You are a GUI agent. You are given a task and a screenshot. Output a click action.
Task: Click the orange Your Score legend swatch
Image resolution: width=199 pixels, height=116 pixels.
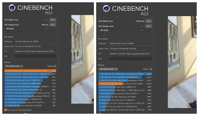click(x=6, y=110)
